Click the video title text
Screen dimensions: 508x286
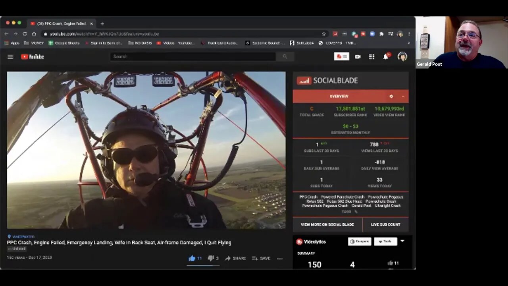[119, 243]
